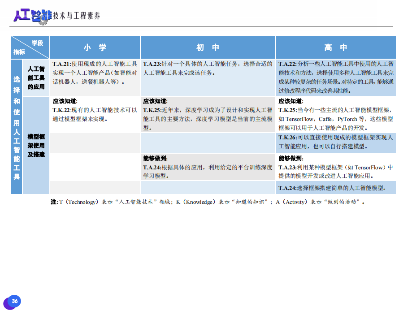Click the 初中 T.A.23 cell about 具体的人工智能任务
Viewport: 399px width, 315px height.
coord(208,69)
